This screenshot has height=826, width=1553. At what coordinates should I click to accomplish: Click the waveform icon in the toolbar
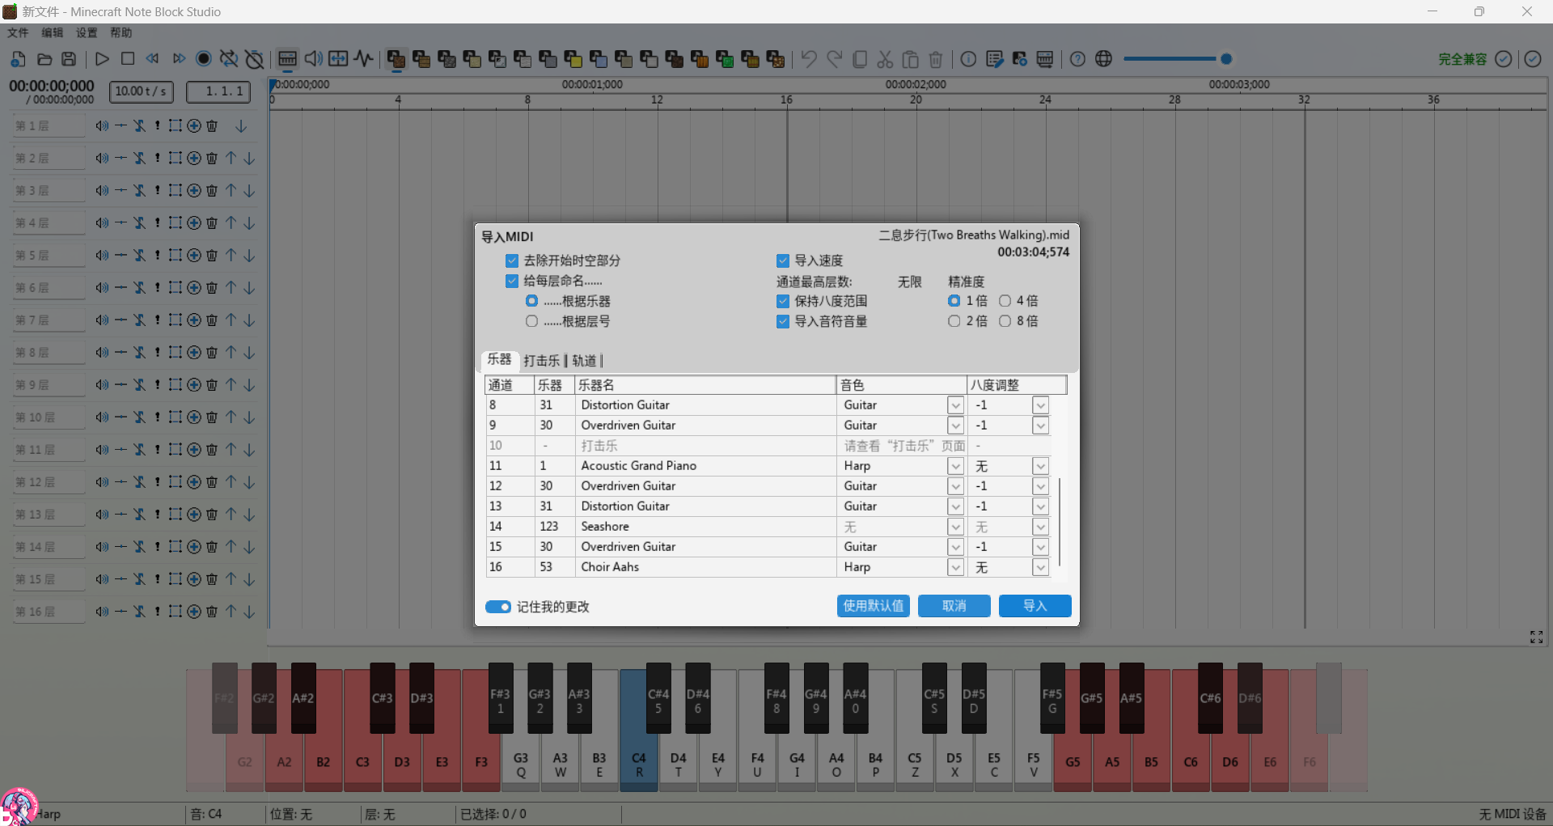364,59
